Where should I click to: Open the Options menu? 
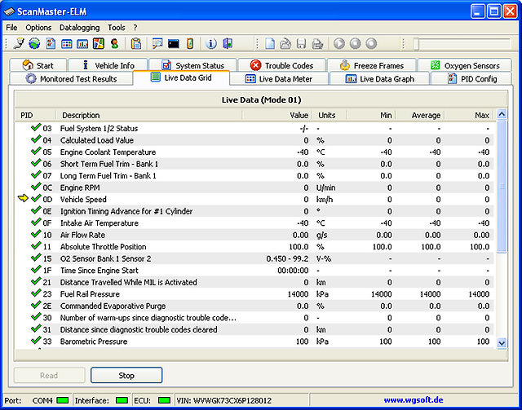(38, 28)
